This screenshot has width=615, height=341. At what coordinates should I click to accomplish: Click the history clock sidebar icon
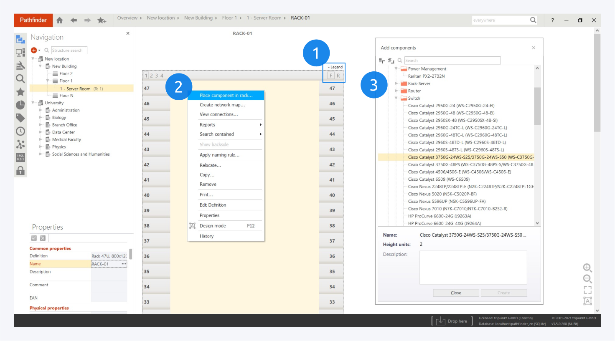[x=20, y=131]
